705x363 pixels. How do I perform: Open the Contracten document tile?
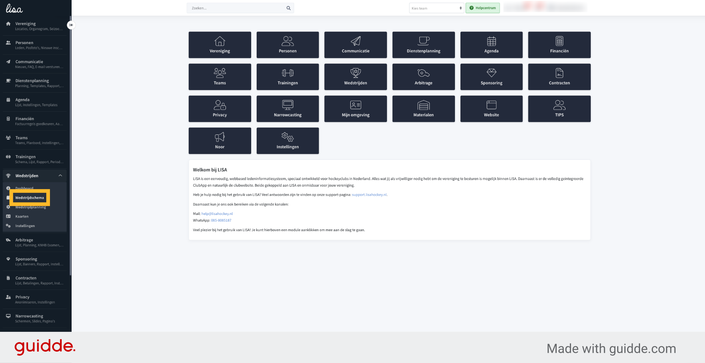tap(559, 77)
